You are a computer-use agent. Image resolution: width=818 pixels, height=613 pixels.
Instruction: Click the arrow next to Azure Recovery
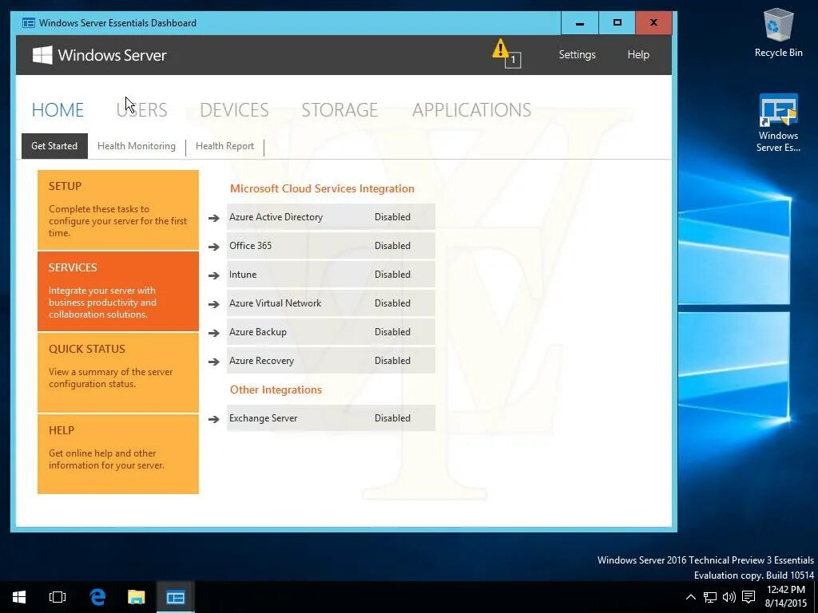pyautogui.click(x=213, y=362)
